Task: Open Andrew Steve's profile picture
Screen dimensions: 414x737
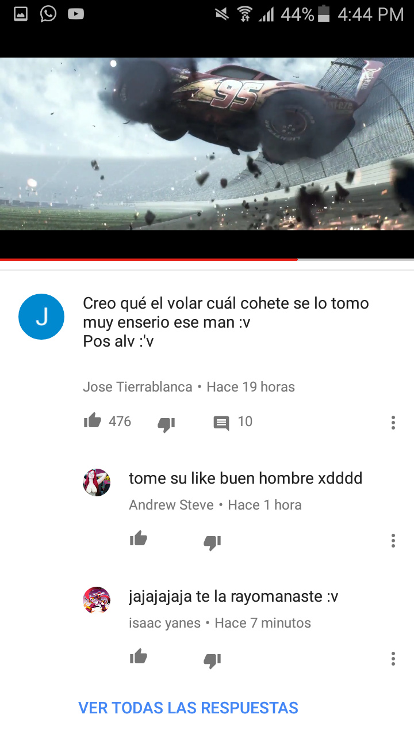Action: point(97,483)
